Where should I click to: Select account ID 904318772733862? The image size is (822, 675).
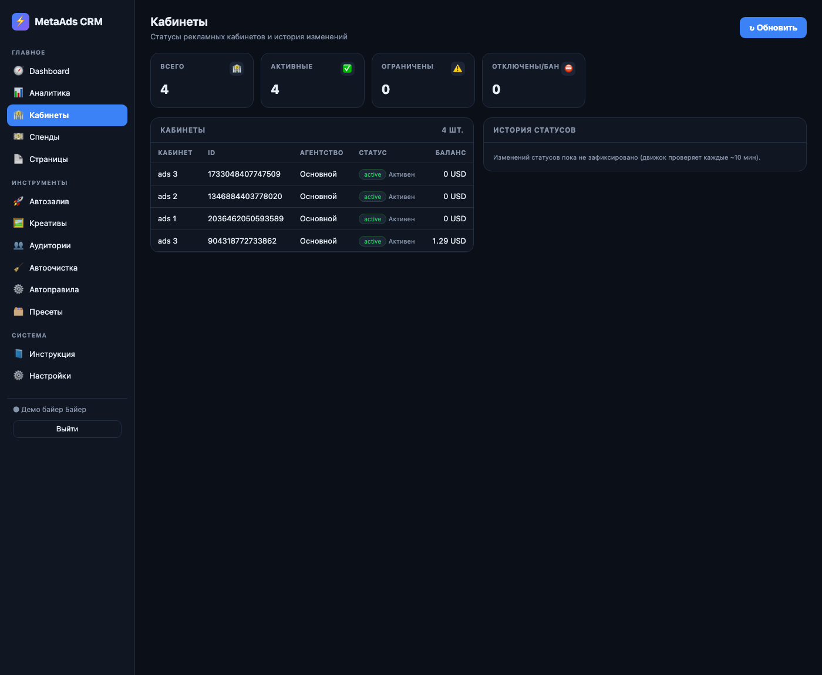[242, 241]
